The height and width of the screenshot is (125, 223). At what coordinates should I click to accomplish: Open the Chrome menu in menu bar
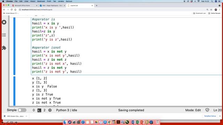9,1
